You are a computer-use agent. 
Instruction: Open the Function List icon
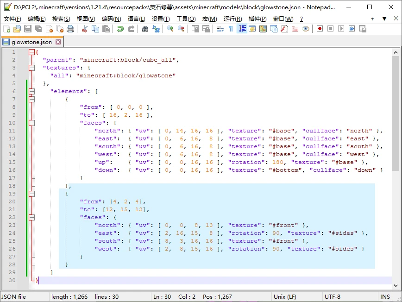click(x=284, y=29)
